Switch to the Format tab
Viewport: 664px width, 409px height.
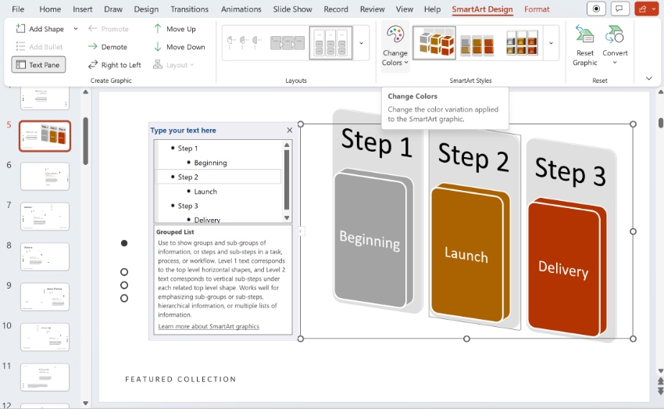(x=537, y=9)
